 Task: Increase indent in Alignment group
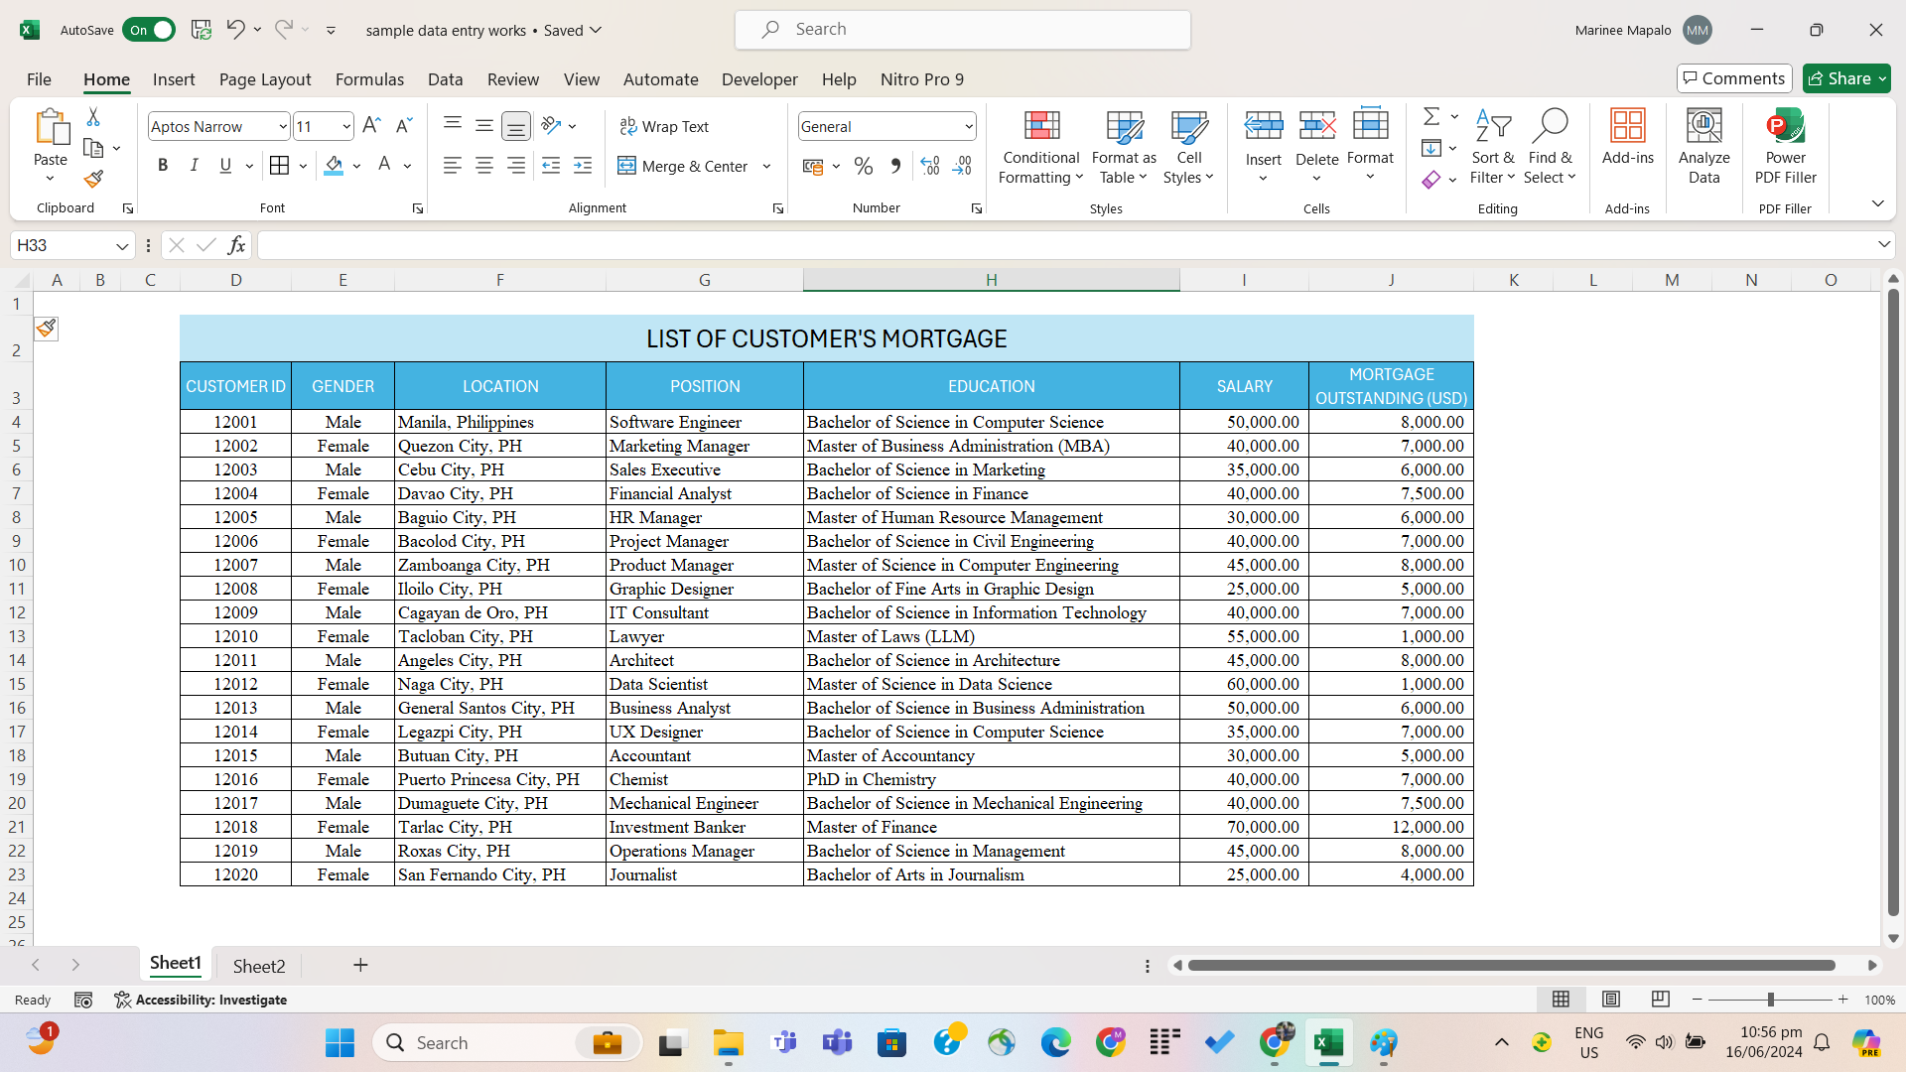[583, 166]
